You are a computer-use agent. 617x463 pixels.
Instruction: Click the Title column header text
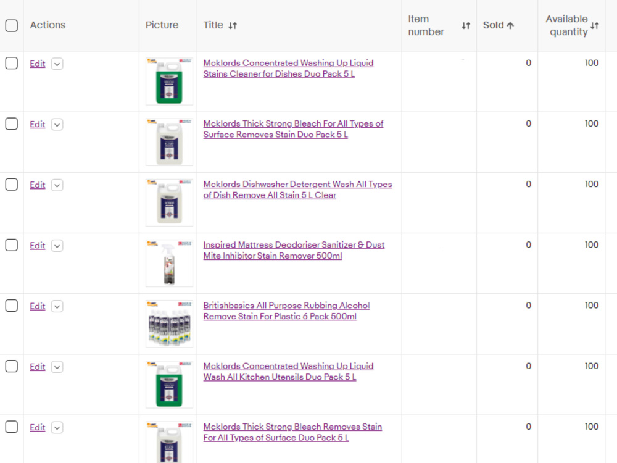(x=213, y=25)
